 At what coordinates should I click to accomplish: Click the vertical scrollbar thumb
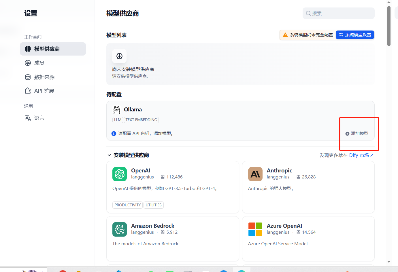389,26
